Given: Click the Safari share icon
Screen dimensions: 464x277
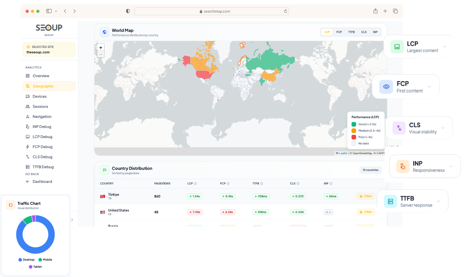Looking at the screenshot, I should (x=375, y=11).
